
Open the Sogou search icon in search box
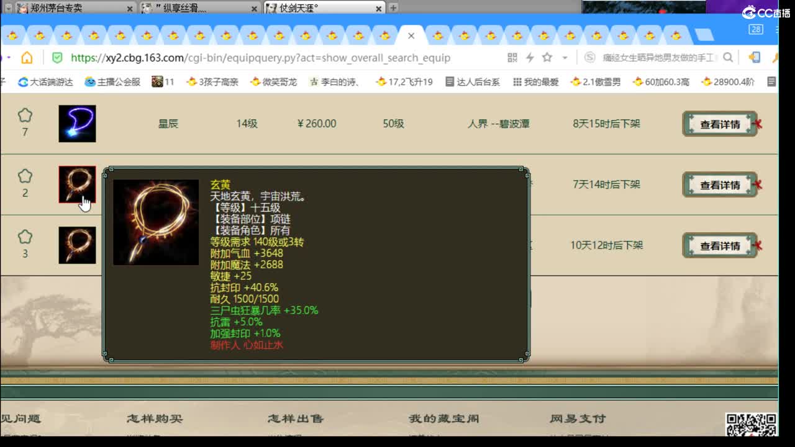click(x=589, y=57)
